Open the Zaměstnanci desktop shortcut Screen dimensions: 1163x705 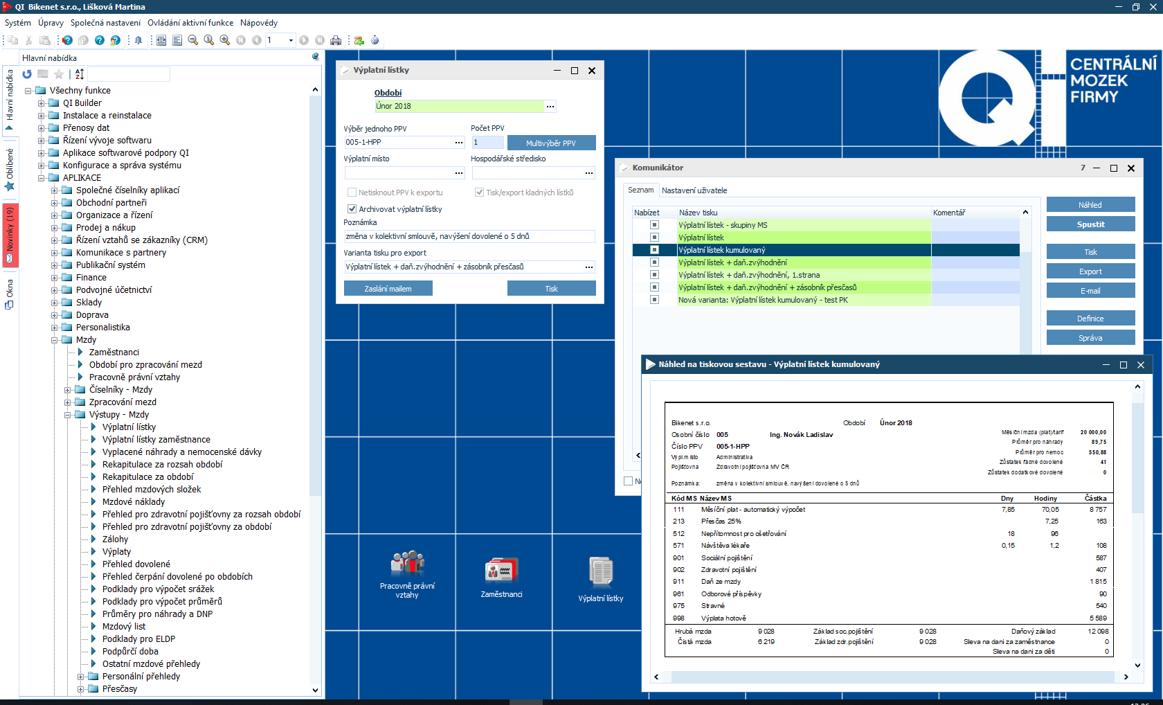[501, 573]
